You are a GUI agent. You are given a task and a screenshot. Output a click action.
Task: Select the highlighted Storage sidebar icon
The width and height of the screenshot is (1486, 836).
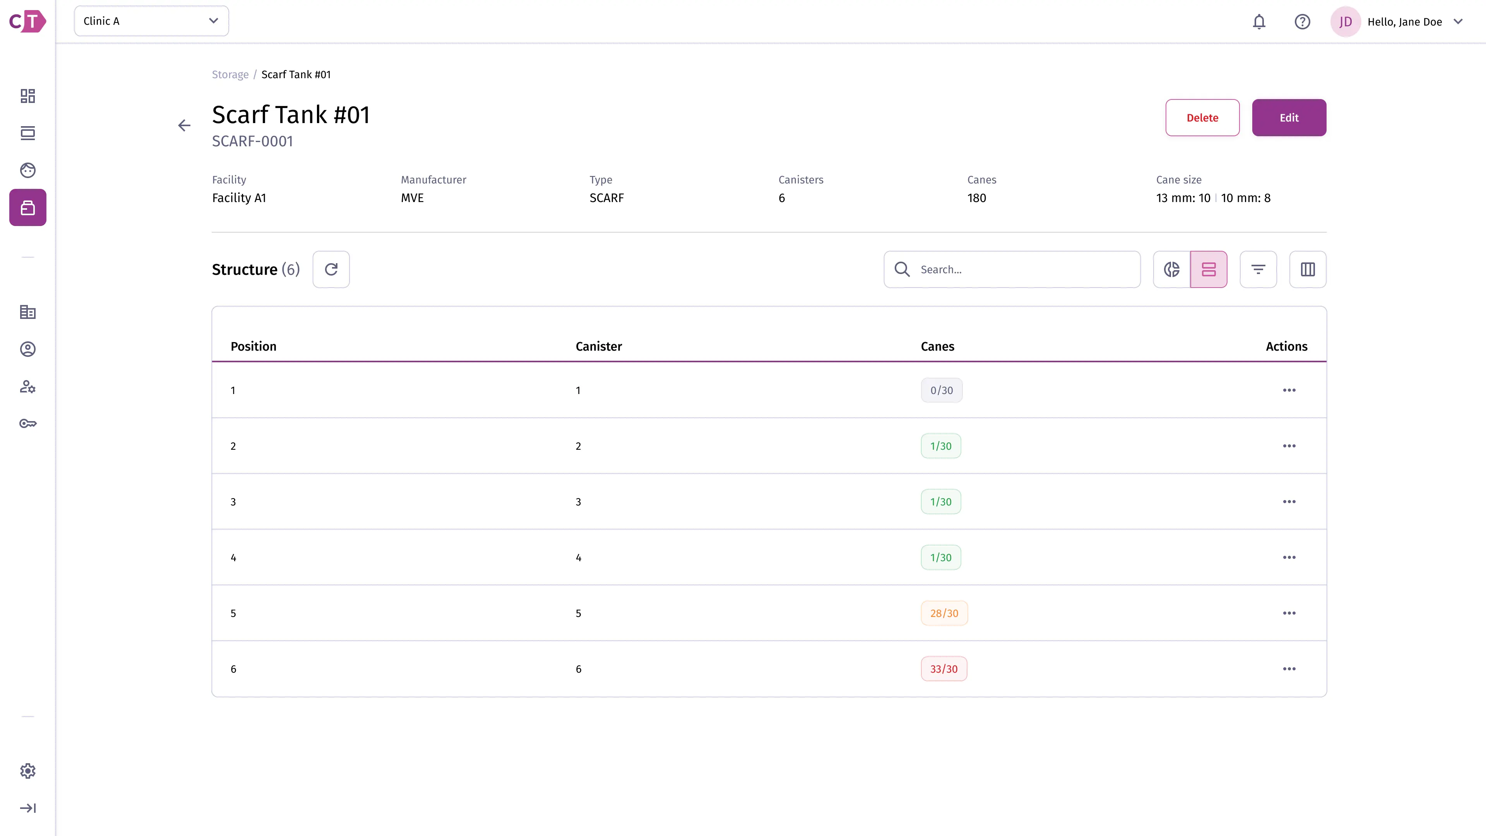point(28,208)
